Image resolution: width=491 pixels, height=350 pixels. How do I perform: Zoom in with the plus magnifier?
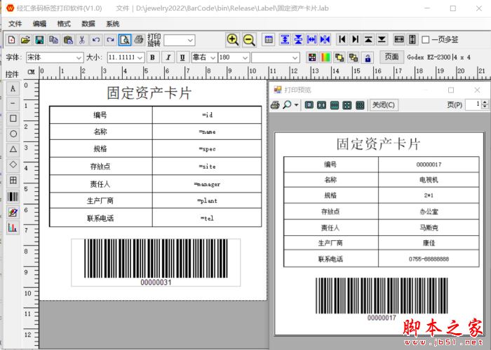tap(232, 40)
